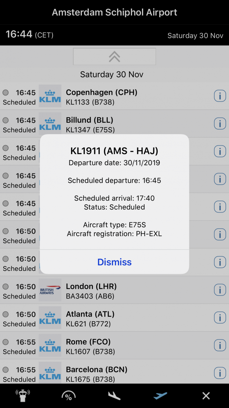Tap info icon for London BA3403 flight
Screen dimensions: 229x408
[220, 290]
